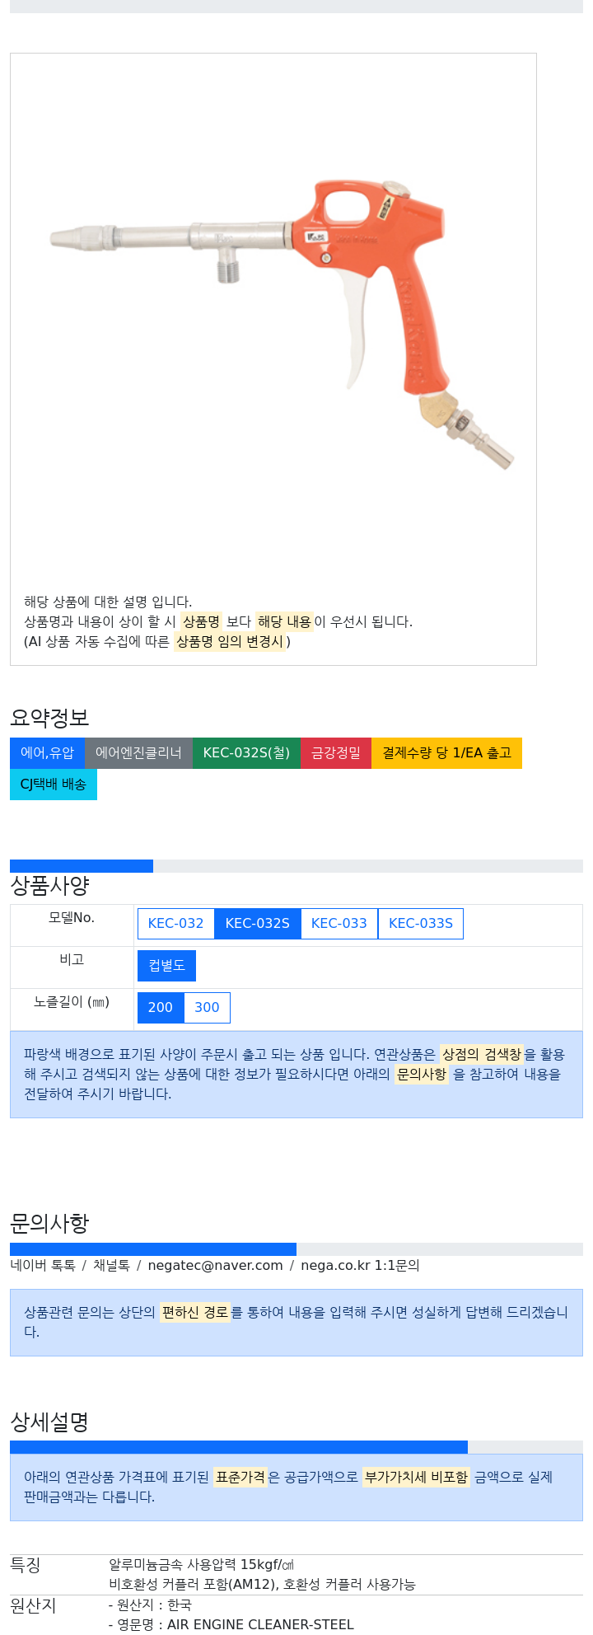Select the 에어,유압 category tag
Screen dimensions: 593x1635
[x=47, y=752]
